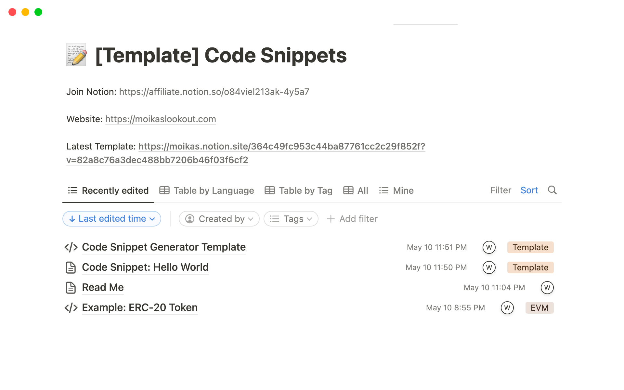Open the Join Notion affiliate link
The width and height of the screenshot is (624, 390).
[214, 91]
